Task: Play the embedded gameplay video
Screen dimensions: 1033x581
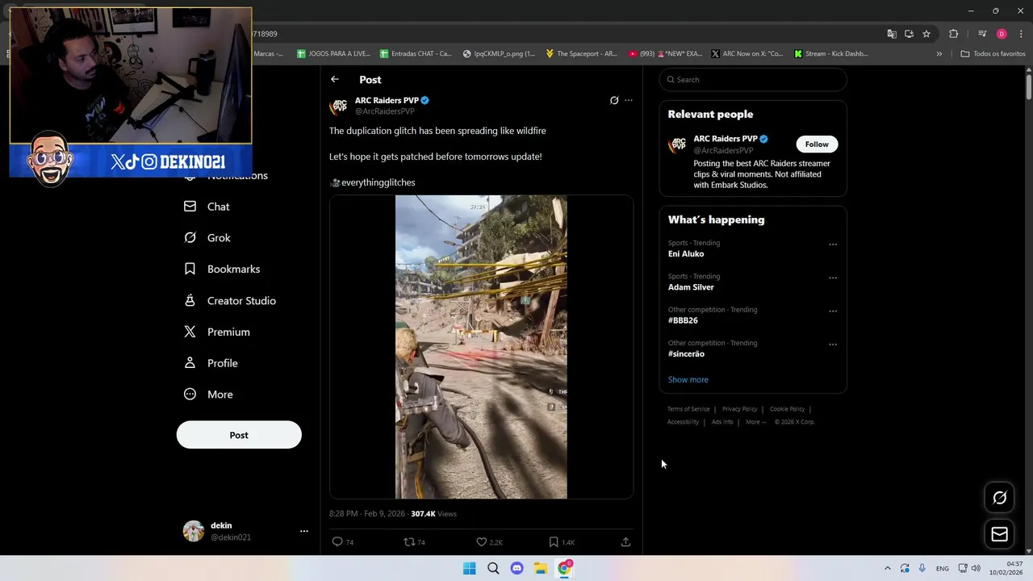Action: point(481,347)
